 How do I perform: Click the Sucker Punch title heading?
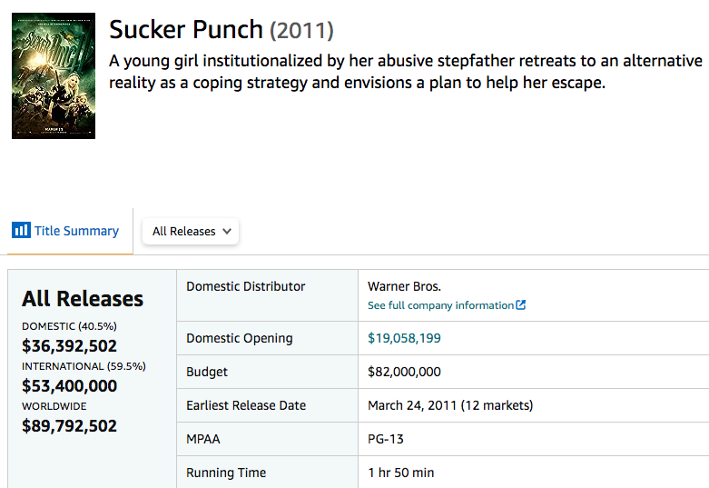pos(186,29)
